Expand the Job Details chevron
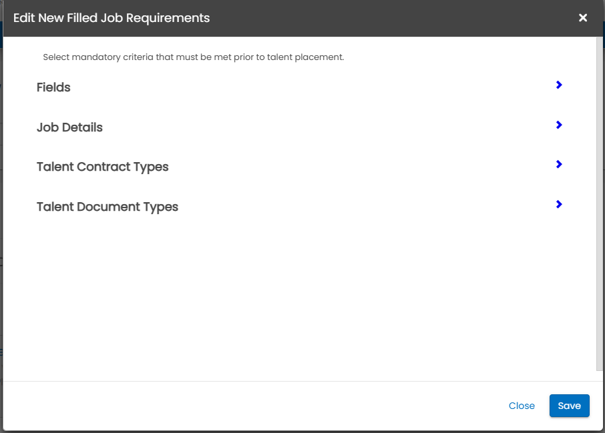 click(559, 125)
